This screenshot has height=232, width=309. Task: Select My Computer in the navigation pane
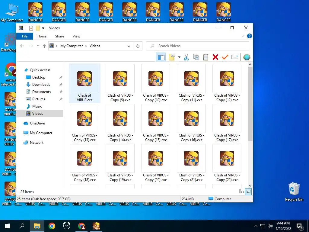click(x=41, y=133)
